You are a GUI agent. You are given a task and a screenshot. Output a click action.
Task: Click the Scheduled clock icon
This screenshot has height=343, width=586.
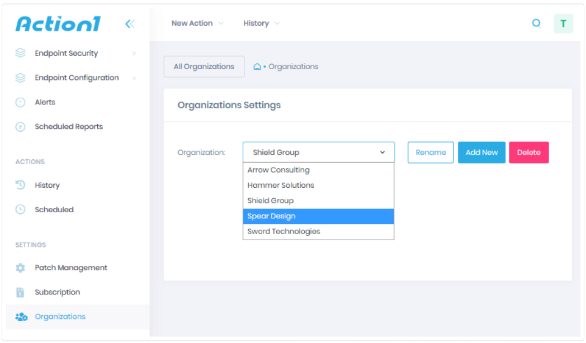tap(20, 209)
